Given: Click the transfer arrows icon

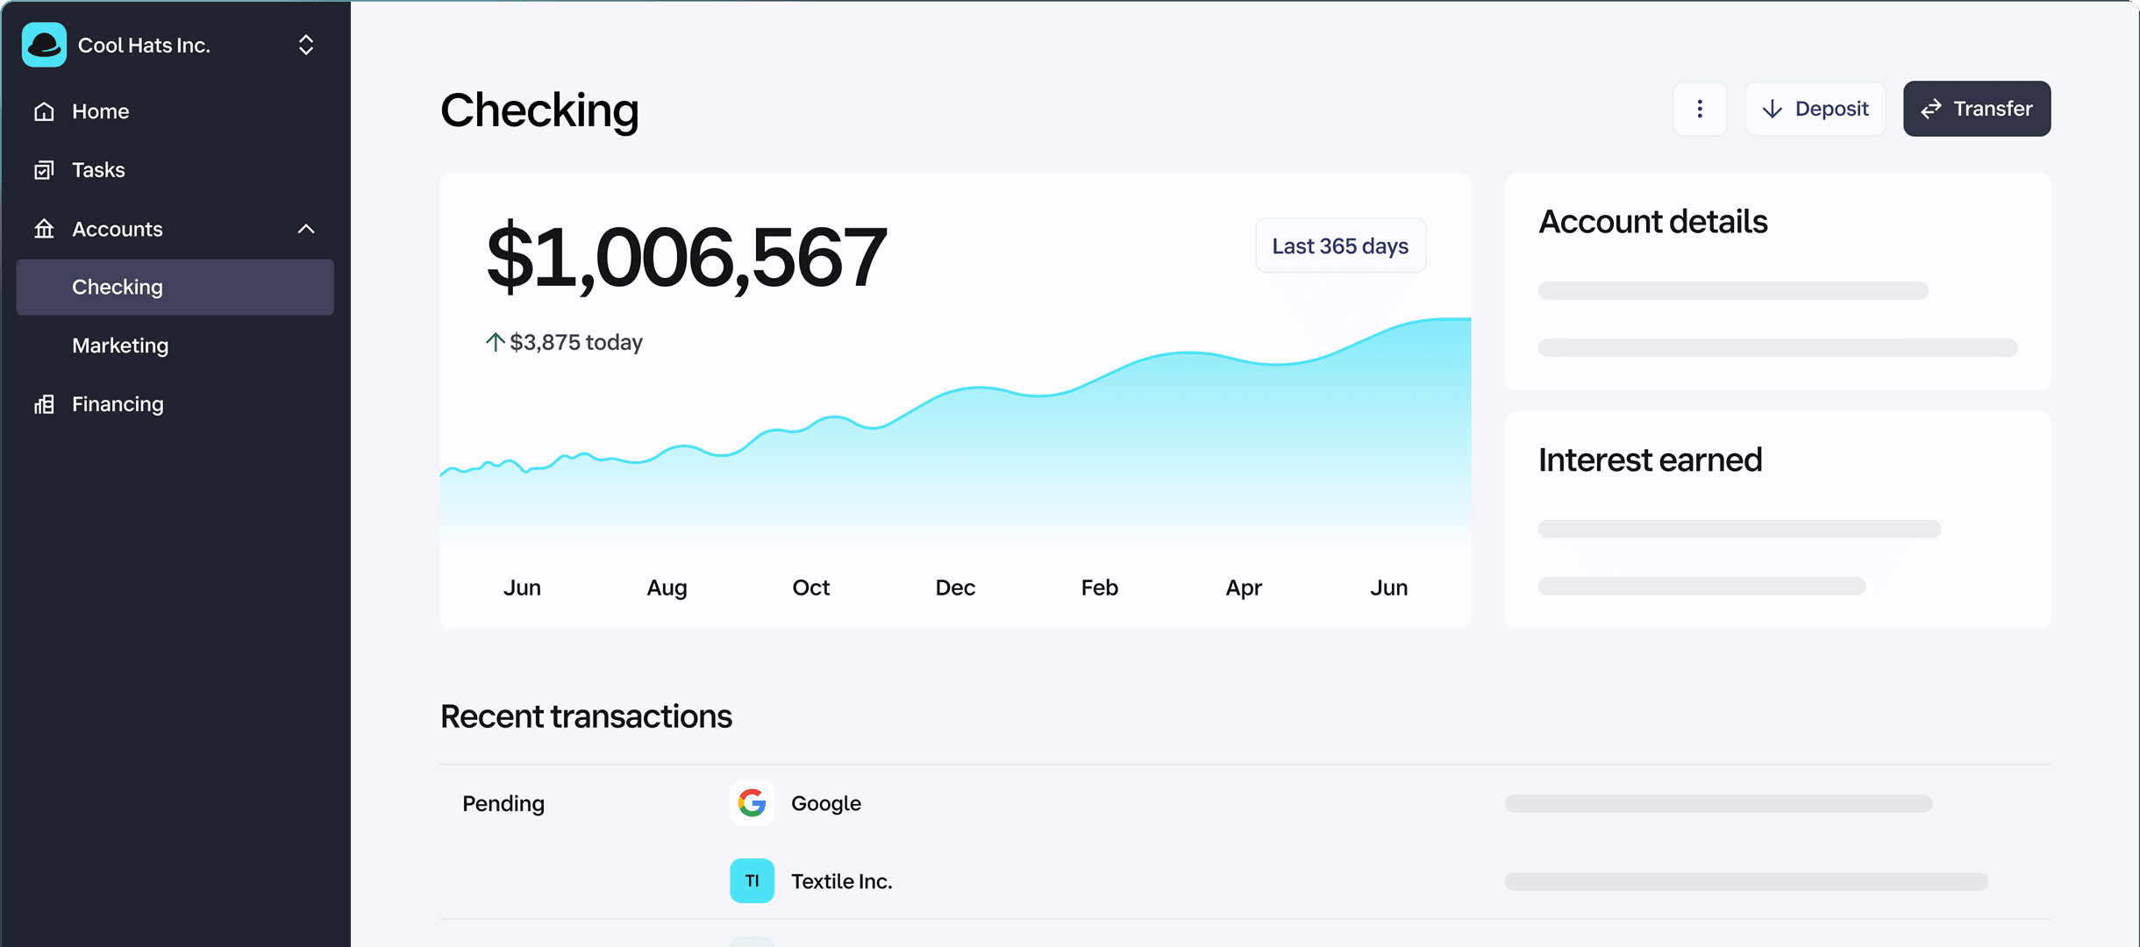Looking at the screenshot, I should pyautogui.click(x=1933, y=108).
